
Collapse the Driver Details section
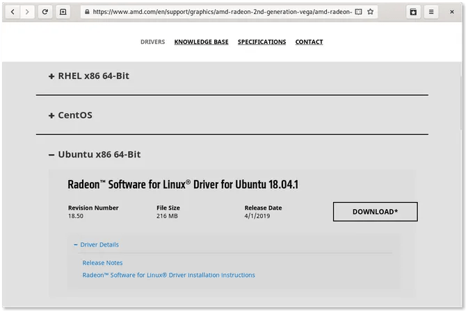(96, 244)
